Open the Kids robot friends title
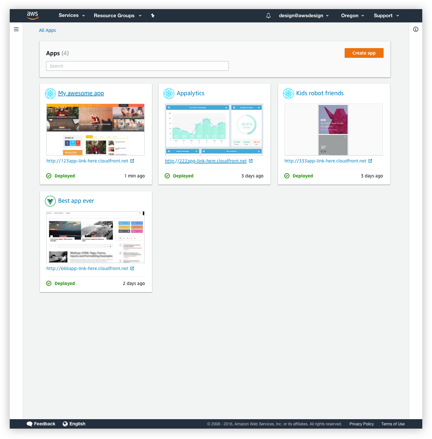The height and width of the screenshot is (439, 432). tap(320, 93)
